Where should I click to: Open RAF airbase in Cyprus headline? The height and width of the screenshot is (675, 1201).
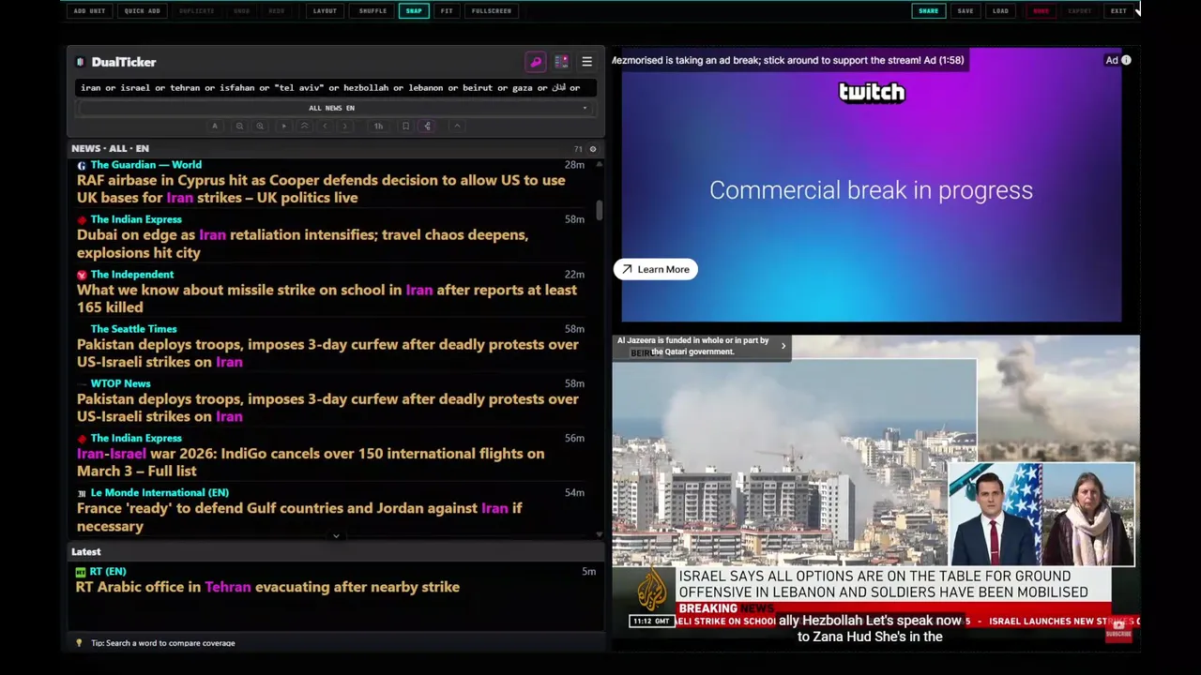coord(321,188)
